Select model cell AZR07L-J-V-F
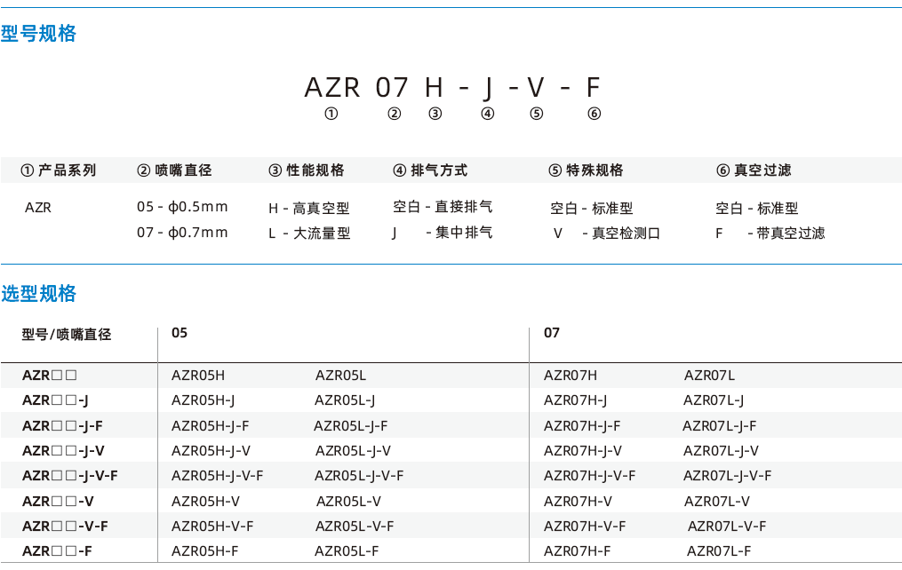Screen dimensions: 902x570 727,476
